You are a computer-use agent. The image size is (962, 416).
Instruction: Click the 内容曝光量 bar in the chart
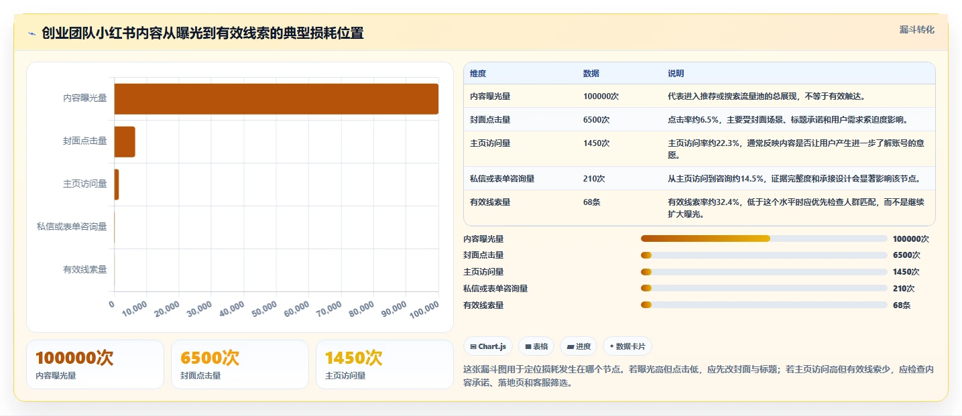coord(276,98)
